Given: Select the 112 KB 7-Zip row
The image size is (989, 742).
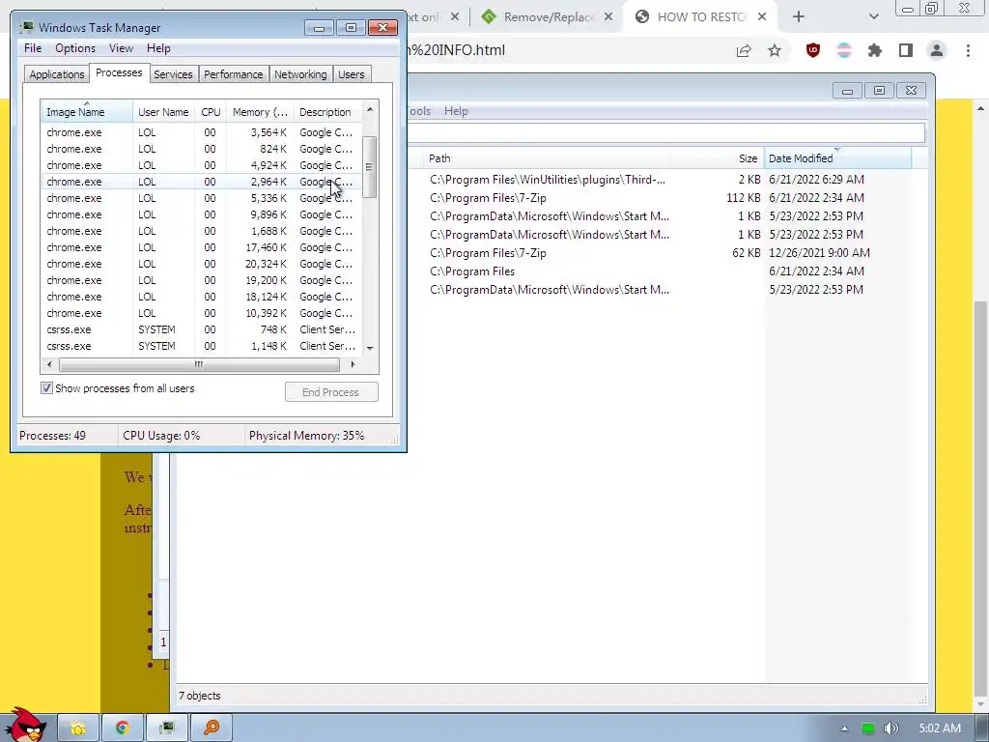Looking at the screenshot, I should point(667,197).
